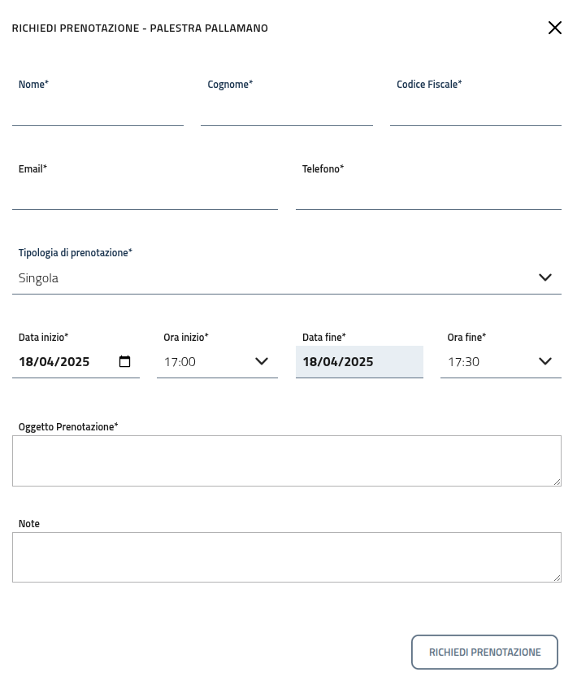
Task: Open calendar picker in Data inizio
Action: pos(125,362)
